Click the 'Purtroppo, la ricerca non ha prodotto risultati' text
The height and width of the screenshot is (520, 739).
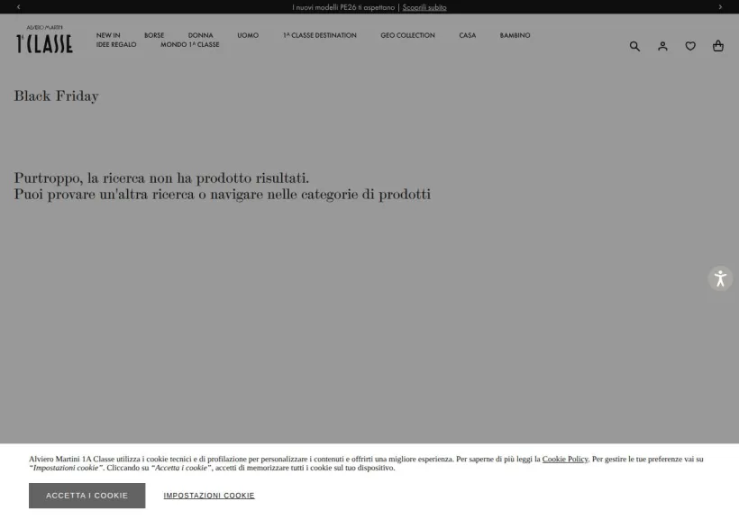click(x=161, y=178)
